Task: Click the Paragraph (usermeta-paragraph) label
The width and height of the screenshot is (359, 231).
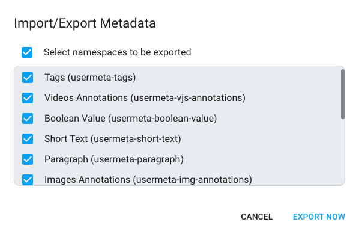Action: 114,159
